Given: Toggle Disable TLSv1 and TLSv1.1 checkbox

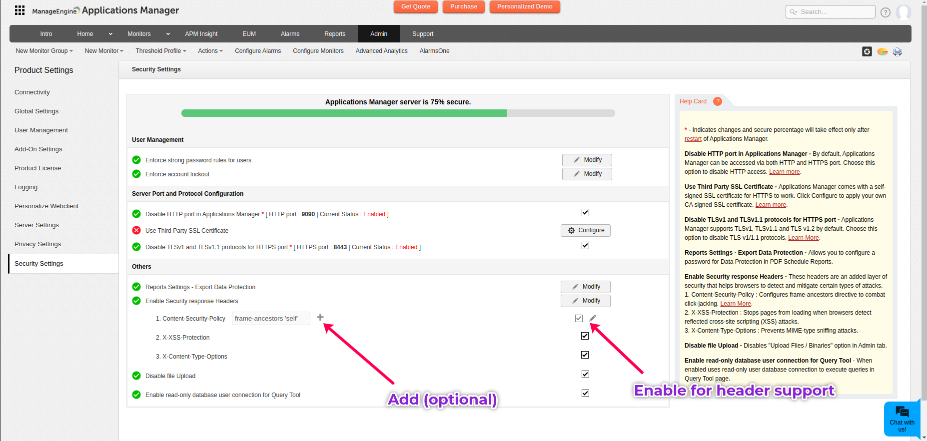Looking at the screenshot, I should [x=585, y=246].
